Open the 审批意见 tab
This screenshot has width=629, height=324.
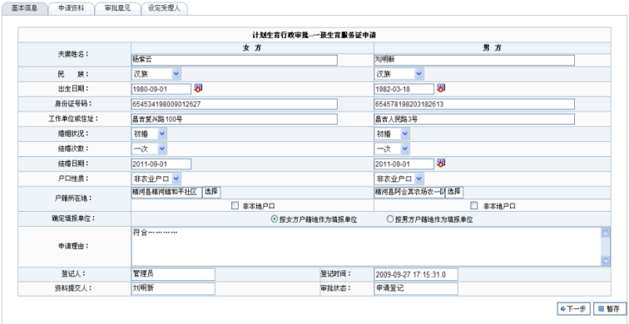pyautogui.click(x=117, y=8)
